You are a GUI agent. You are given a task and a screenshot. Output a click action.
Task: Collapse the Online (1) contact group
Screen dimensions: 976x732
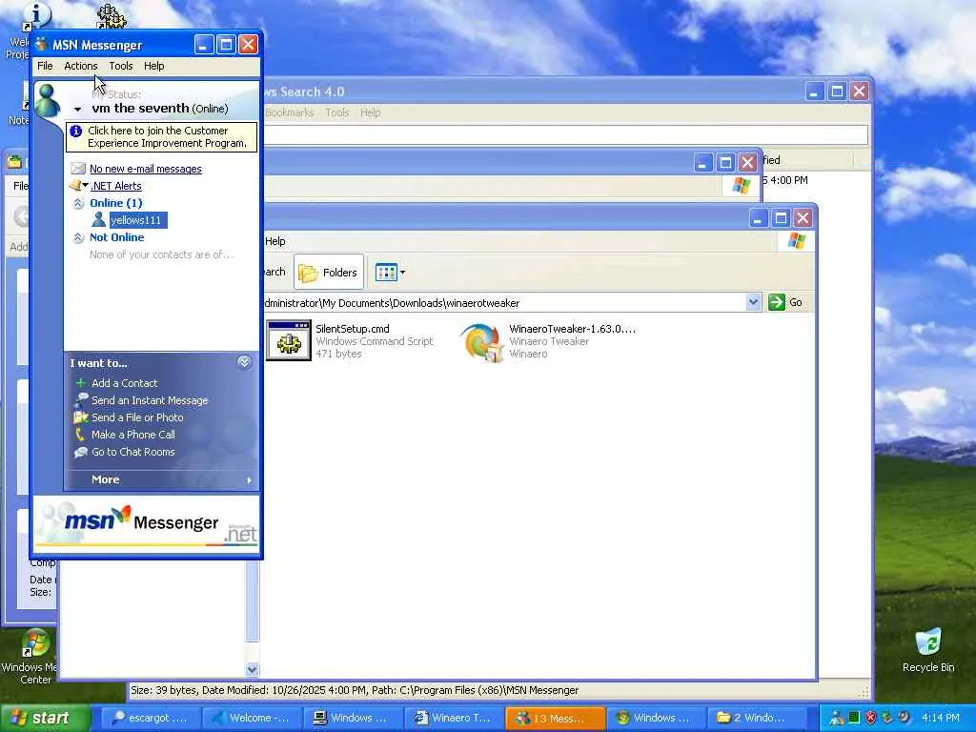click(78, 204)
